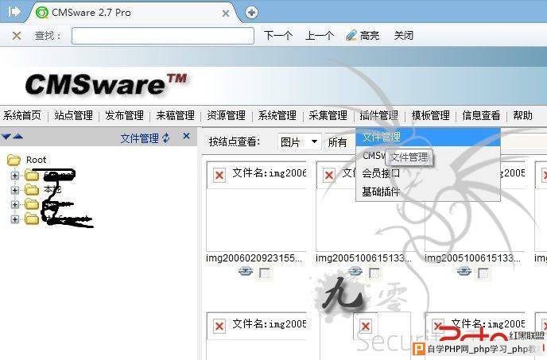547x360 pixels.
Task: Select the Root folder in tree
Action: (36, 160)
